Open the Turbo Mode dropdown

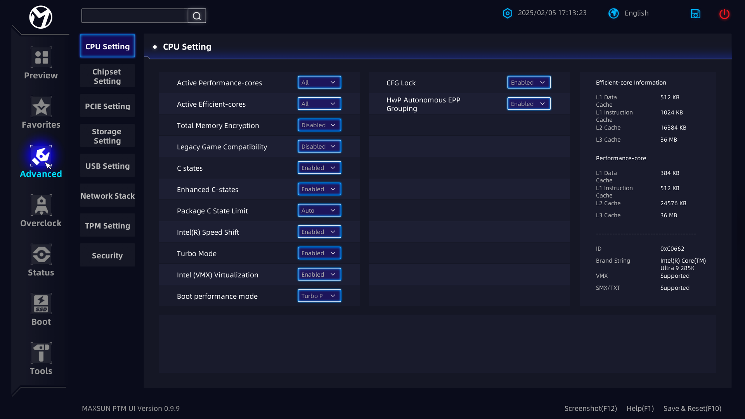tap(319, 253)
